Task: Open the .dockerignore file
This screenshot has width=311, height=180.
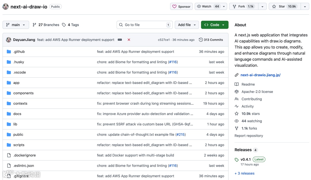Action: pyautogui.click(x=24, y=155)
